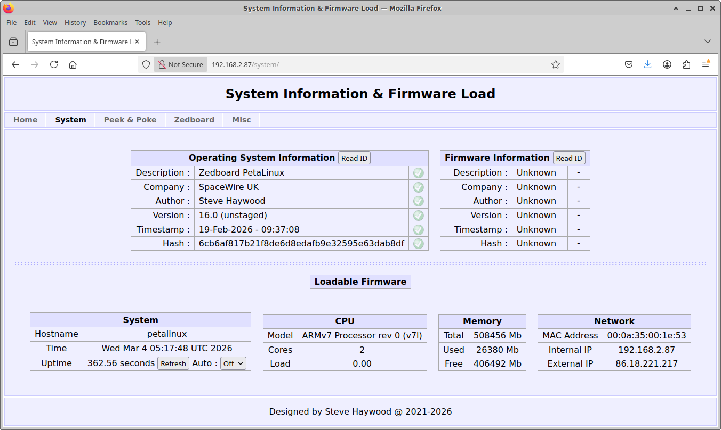The width and height of the screenshot is (721, 430).
Task: Open the extensions puzzle icon
Action: pos(686,64)
